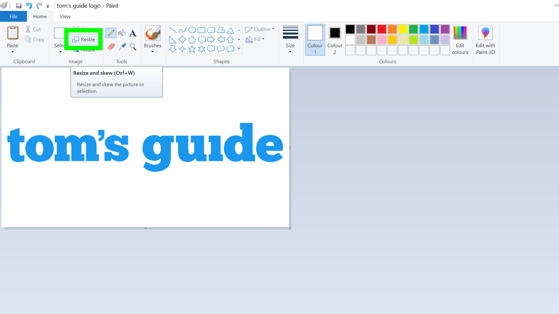Select the Fill with colour tool
This screenshot has height=314, width=559.
click(122, 33)
